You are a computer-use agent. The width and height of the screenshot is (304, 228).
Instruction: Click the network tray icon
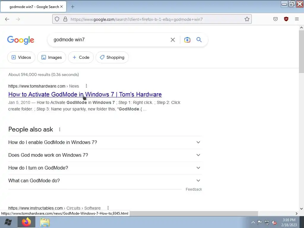click(x=267, y=222)
